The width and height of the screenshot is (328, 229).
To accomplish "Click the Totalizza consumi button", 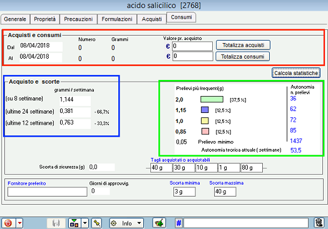I will click(x=242, y=57).
